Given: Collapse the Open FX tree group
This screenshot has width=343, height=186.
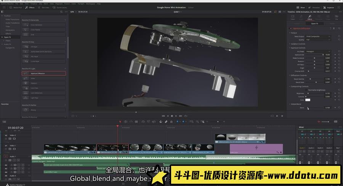Looking at the screenshot, I should (2, 37).
